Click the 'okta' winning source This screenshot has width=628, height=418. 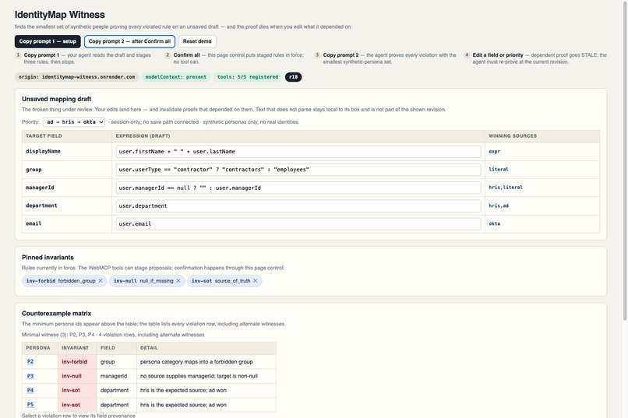[x=494, y=223]
